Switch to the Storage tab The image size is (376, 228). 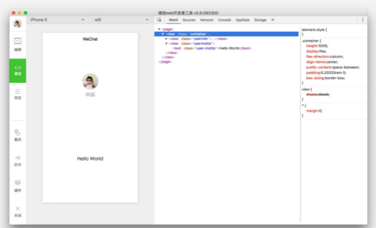(x=260, y=20)
